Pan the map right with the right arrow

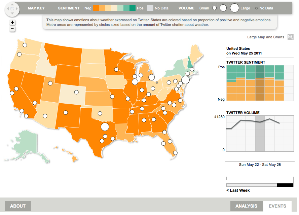(x=17, y=9)
